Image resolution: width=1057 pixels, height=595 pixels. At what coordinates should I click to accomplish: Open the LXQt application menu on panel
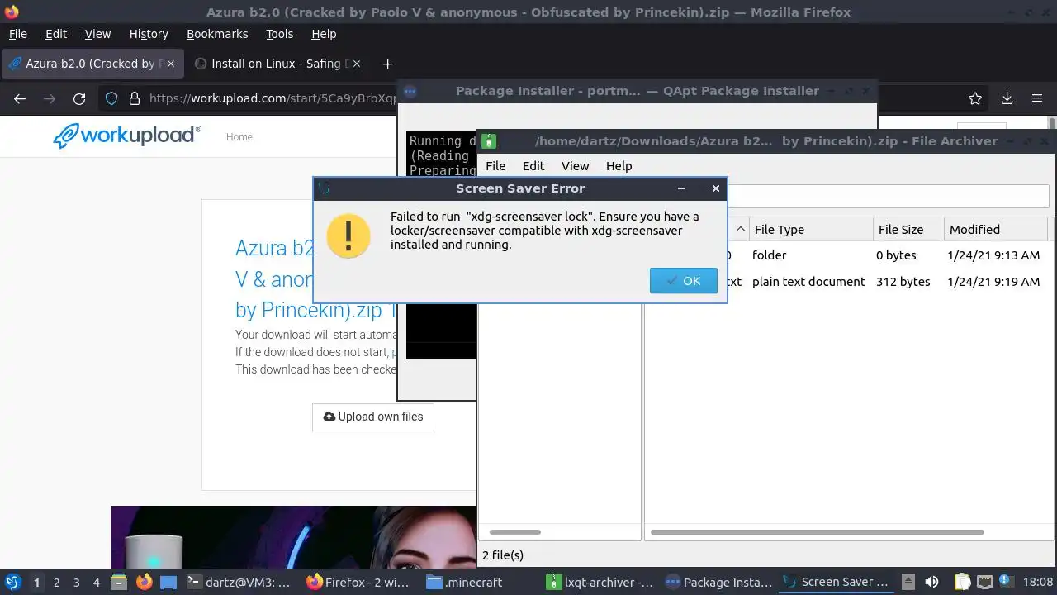(12, 582)
